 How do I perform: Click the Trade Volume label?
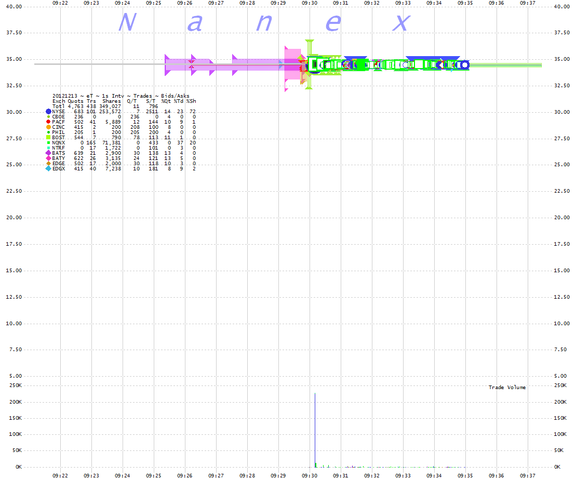[507, 388]
